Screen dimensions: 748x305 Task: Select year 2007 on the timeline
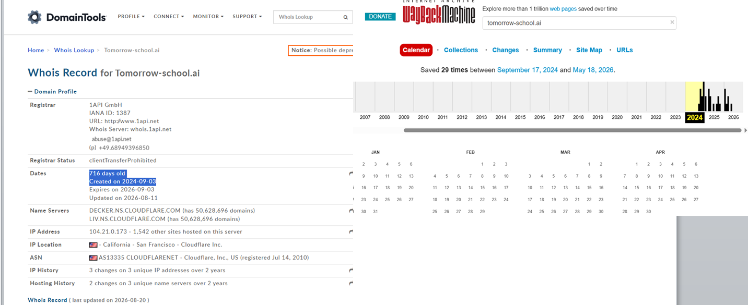click(x=365, y=117)
